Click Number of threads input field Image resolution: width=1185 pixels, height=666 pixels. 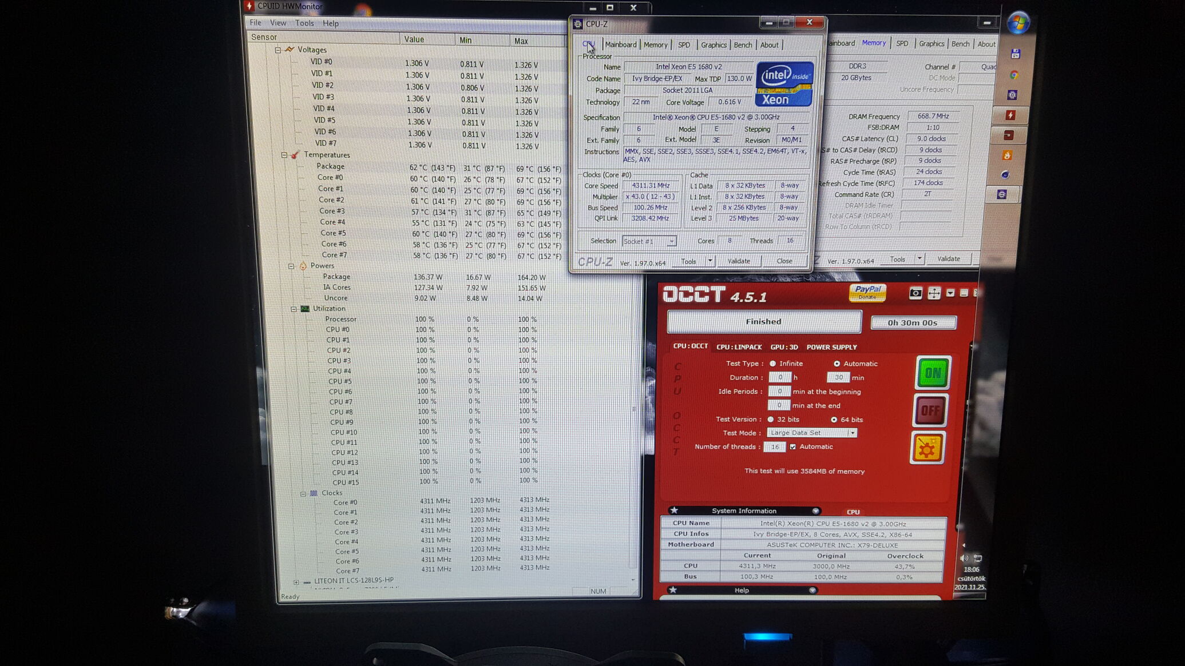pyautogui.click(x=775, y=447)
